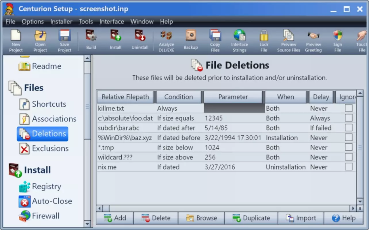This screenshot has width=369, height=230.
Task: Click the Parameter column header
Action: tap(233, 97)
